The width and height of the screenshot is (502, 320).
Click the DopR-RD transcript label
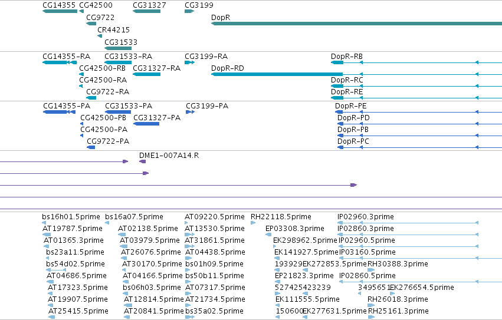[228, 68]
